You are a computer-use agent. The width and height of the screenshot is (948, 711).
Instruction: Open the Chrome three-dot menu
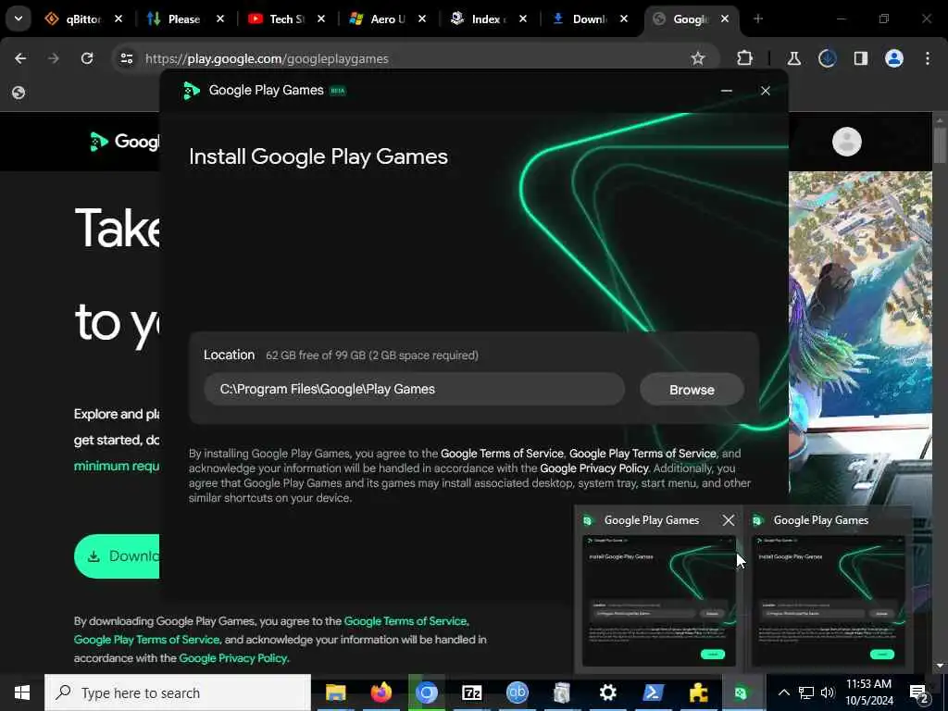(928, 58)
